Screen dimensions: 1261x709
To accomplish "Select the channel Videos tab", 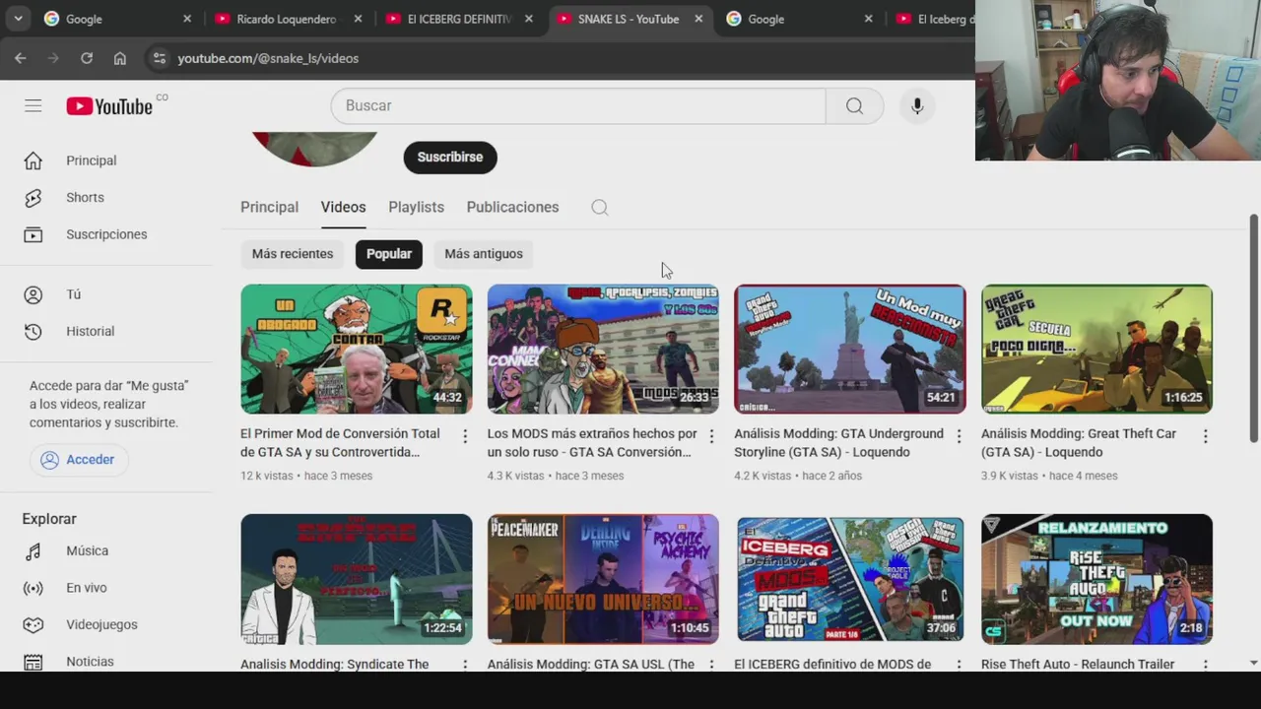I will click(343, 207).
